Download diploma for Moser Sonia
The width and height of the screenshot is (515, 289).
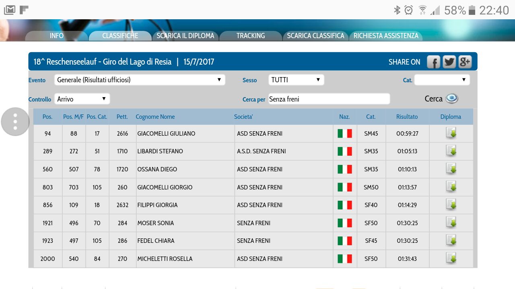tap(451, 223)
